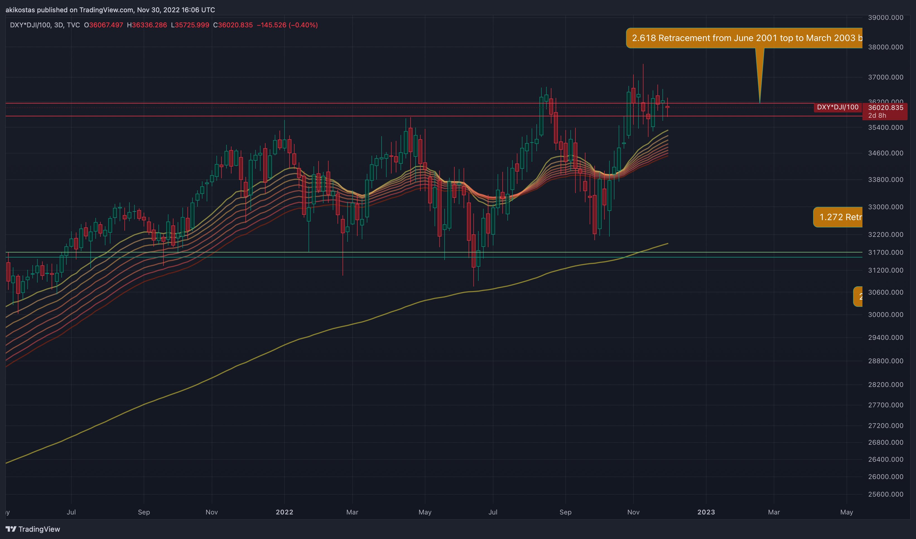Image resolution: width=916 pixels, height=539 pixels.
Task: Click the symbol title 'DXY*DJI/100, 3D, TVC'
Action: tap(45, 25)
